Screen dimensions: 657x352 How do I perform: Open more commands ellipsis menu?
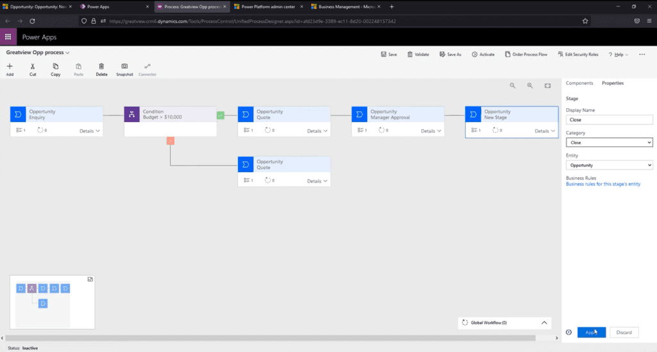[x=642, y=55]
